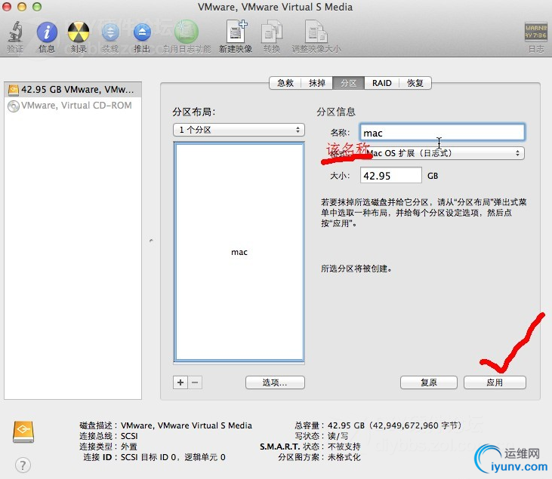Image resolution: width=552 pixels, height=479 pixels.
Task: Click the minus button to remove partition
Action: tap(196, 382)
